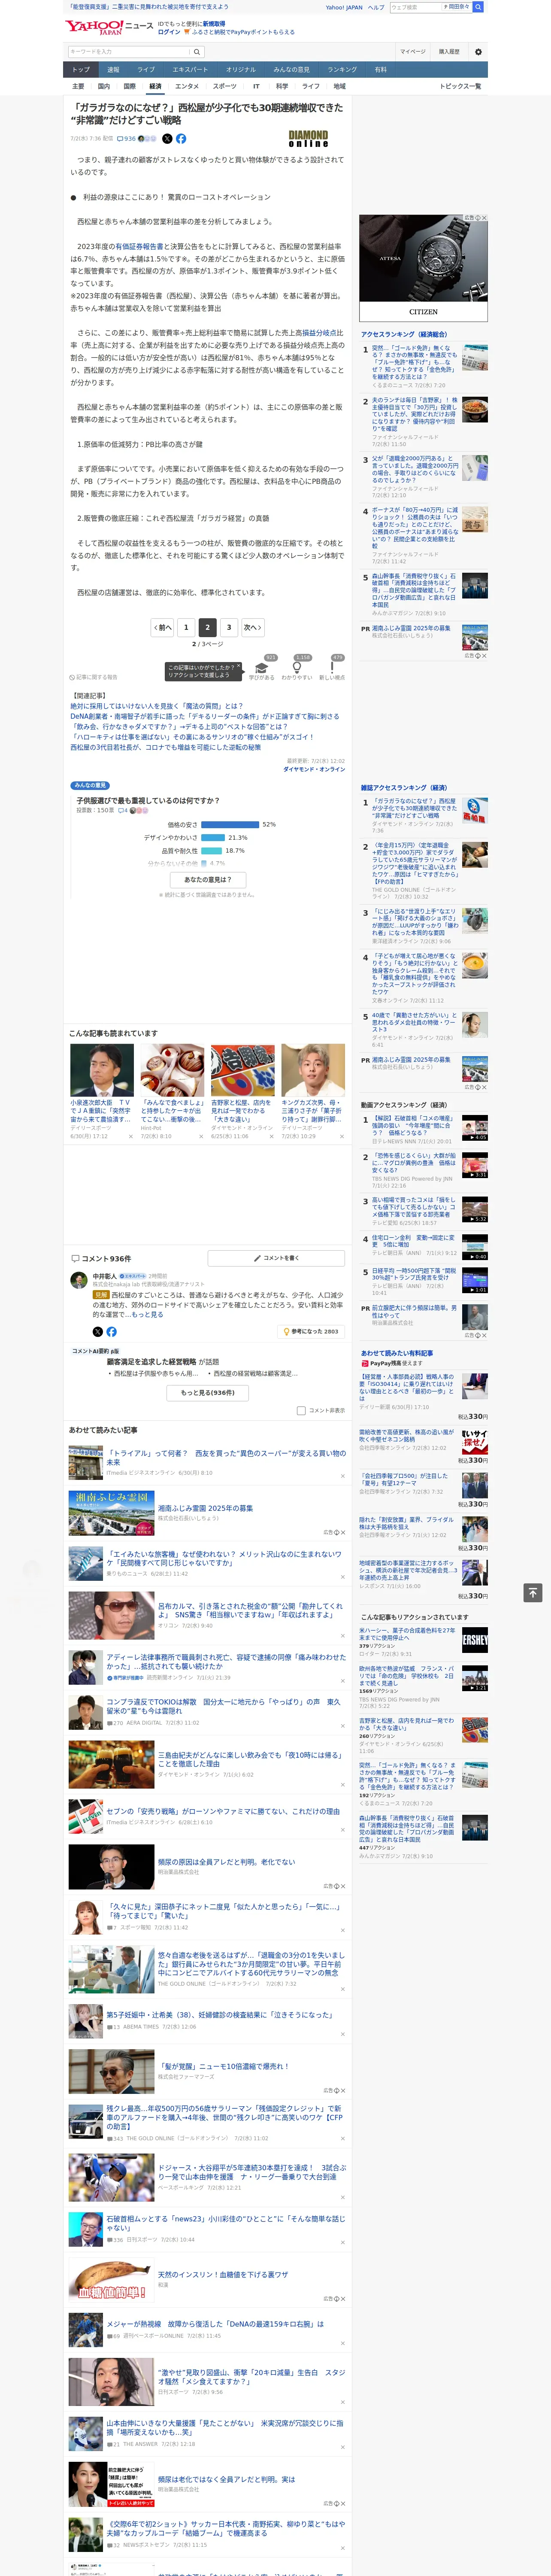Image resolution: width=551 pixels, height=2576 pixels.
Task: Click the web search magnifier button
Action: click(x=478, y=7)
